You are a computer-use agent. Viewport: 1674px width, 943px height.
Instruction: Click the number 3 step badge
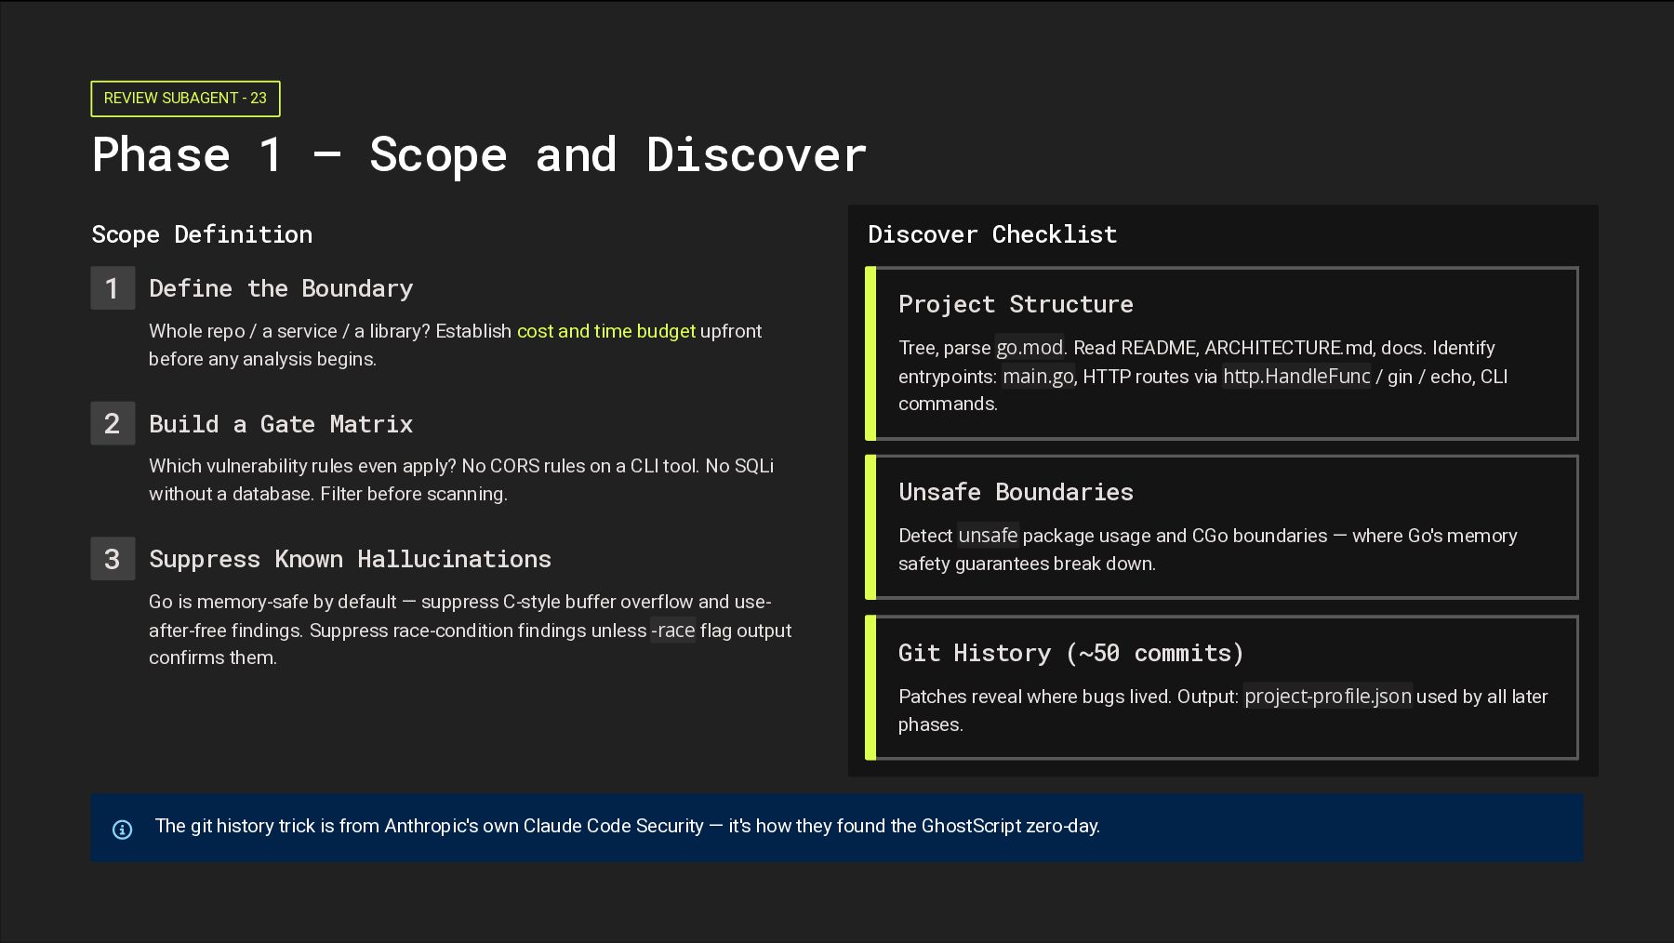(x=113, y=559)
